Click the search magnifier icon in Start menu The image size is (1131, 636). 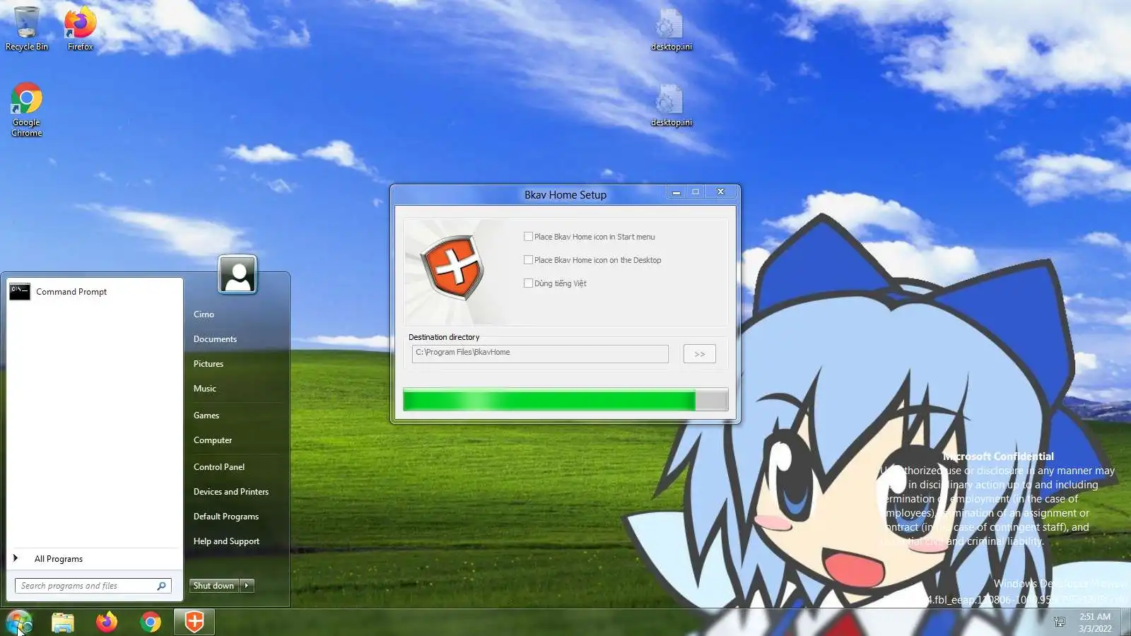click(x=161, y=586)
